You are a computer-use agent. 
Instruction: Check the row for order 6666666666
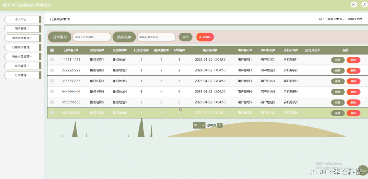point(52,113)
